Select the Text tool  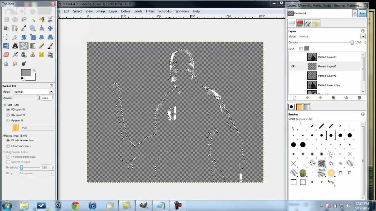[x=15, y=46]
